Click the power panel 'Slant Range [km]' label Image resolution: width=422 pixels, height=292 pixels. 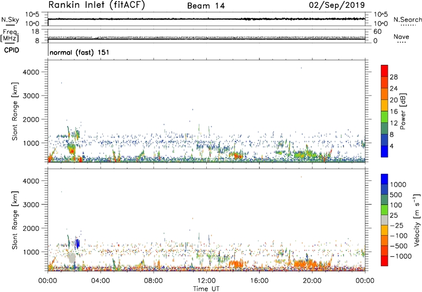tap(15, 111)
